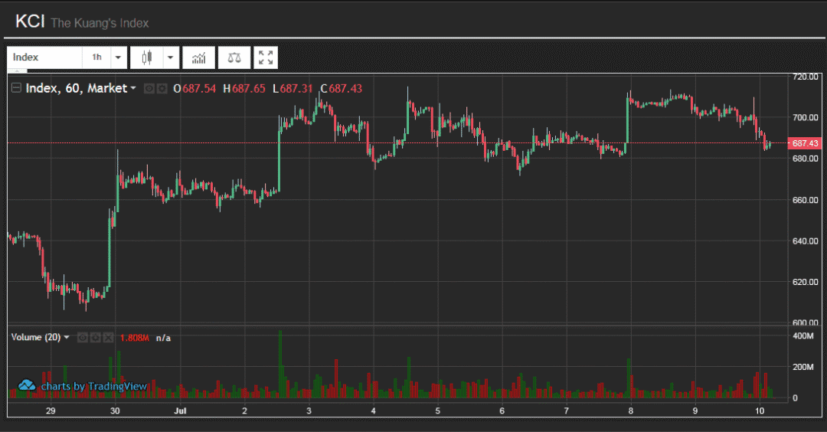Open the 1h interval dropdown arrow
The height and width of the screenshot is (432, 827).
pyautogui.click(x=119, y=57)
